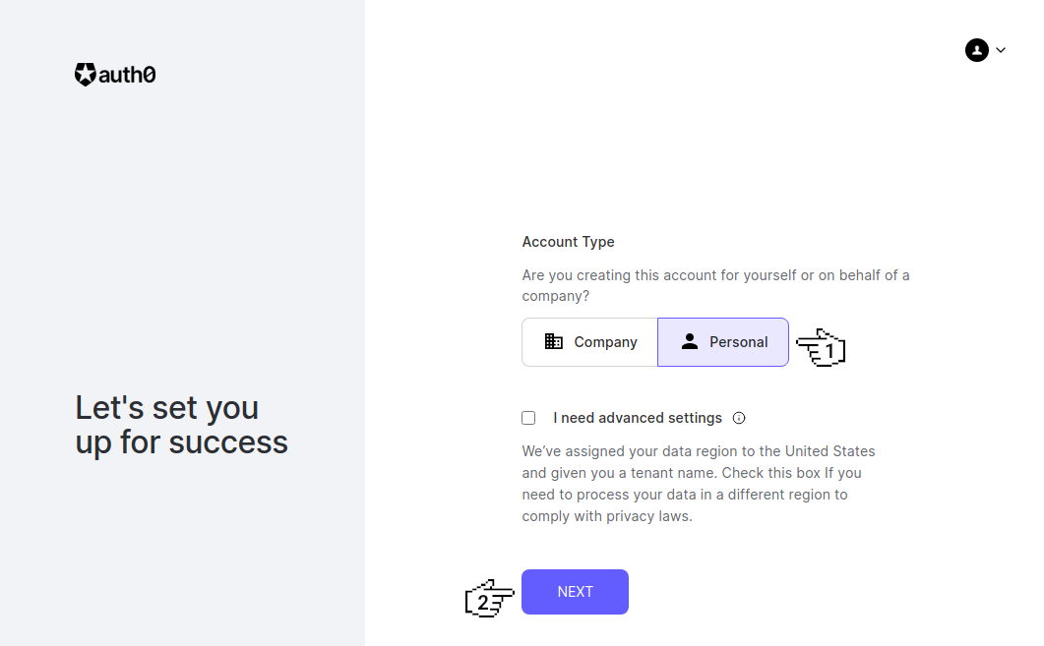Click the "United States" text in the description
The width and height of the screenshot is (1044, 646).
[x=829, y=451]
